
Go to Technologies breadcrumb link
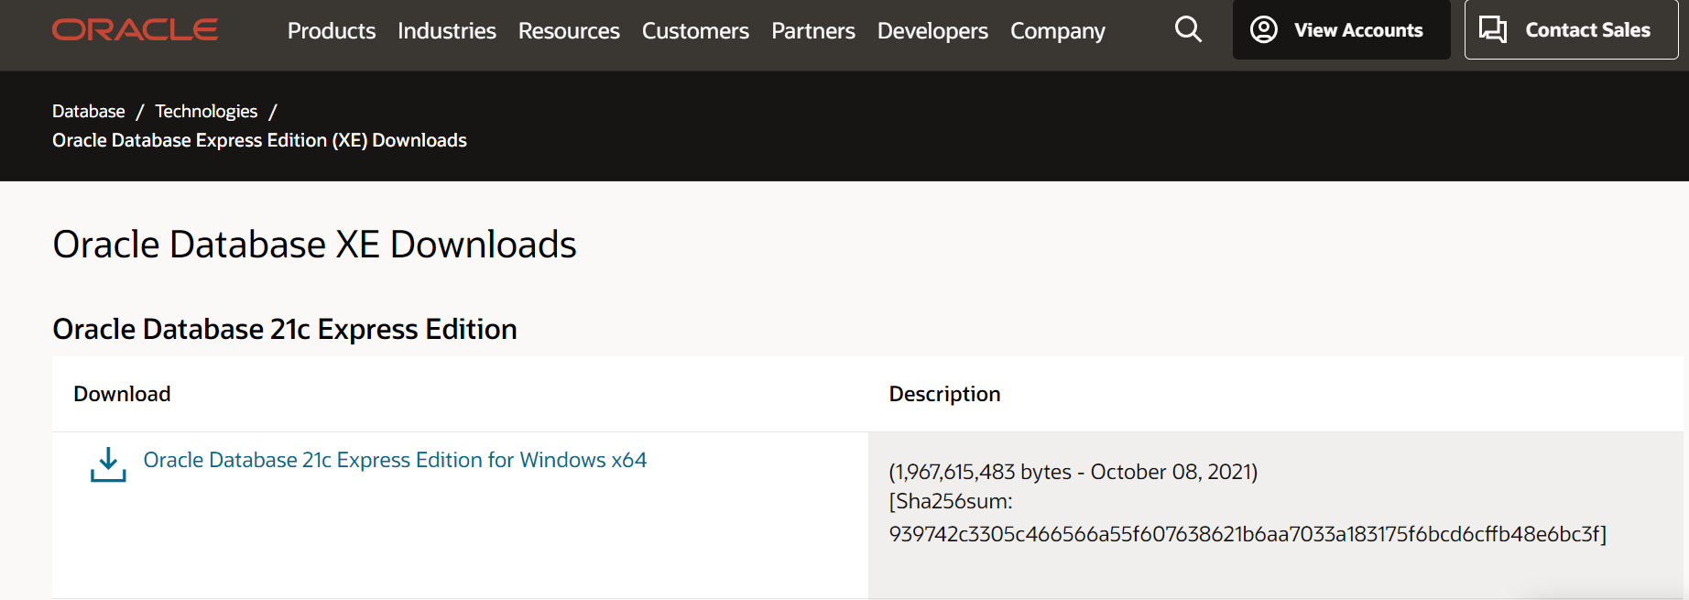pos(206,111)
